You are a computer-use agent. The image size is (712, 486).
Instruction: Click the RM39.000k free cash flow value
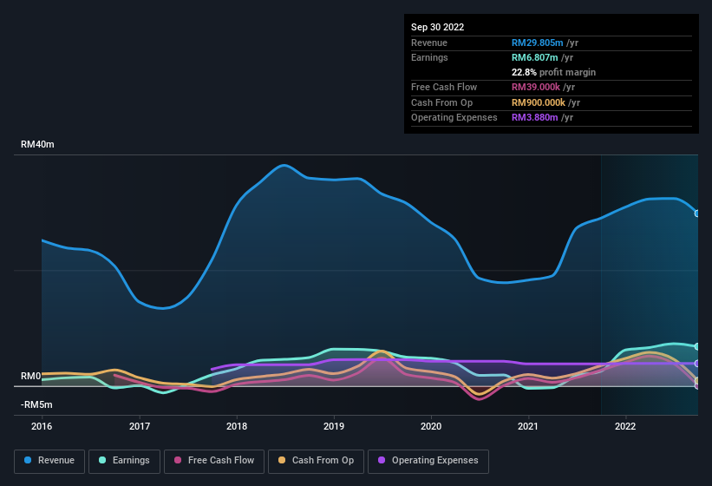coord(536,87)
